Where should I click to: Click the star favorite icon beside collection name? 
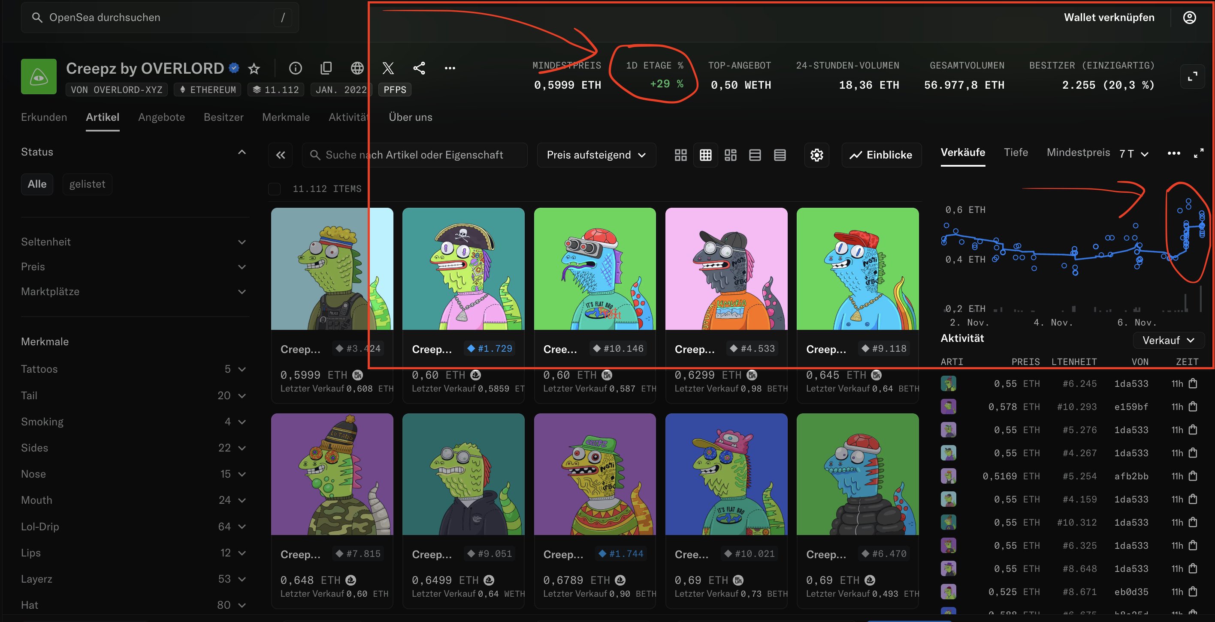tap(254, 69)
